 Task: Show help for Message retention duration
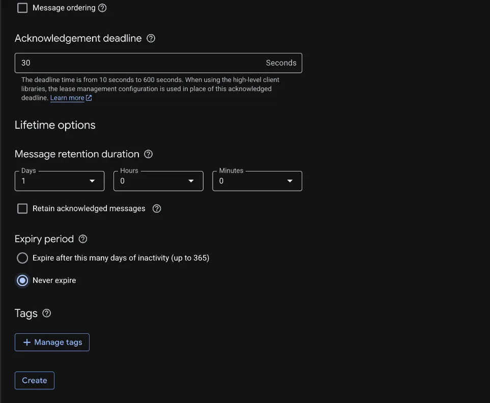pos(149,154)
